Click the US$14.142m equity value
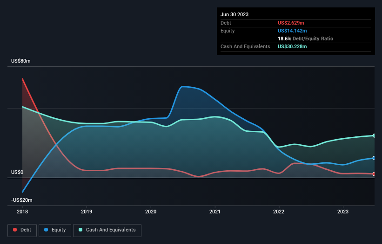Image resolution: width=382 pixels, height=244 pixels. click(x=292, y=31)
